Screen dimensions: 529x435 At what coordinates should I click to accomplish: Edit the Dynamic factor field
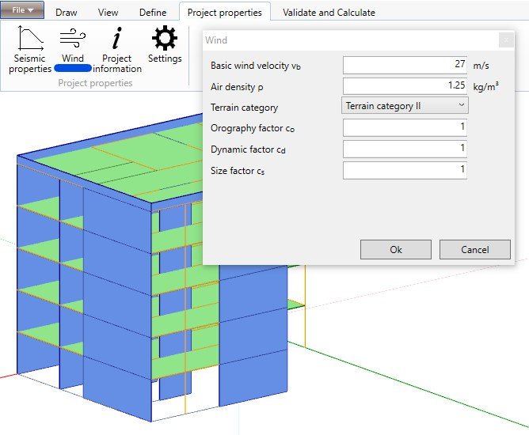[405, 149]
